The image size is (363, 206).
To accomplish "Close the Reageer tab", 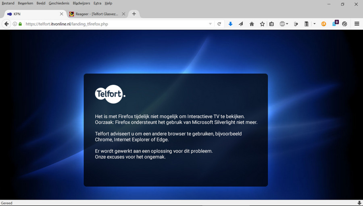I will (x=124, y=14).
